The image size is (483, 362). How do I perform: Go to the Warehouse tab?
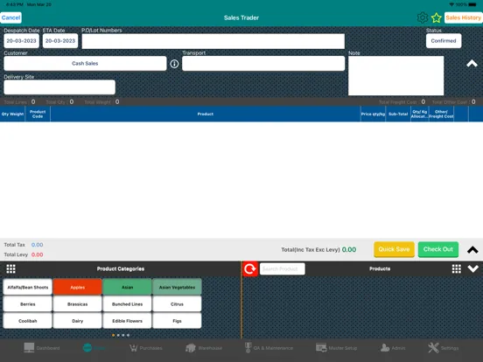tap(204, 348)
